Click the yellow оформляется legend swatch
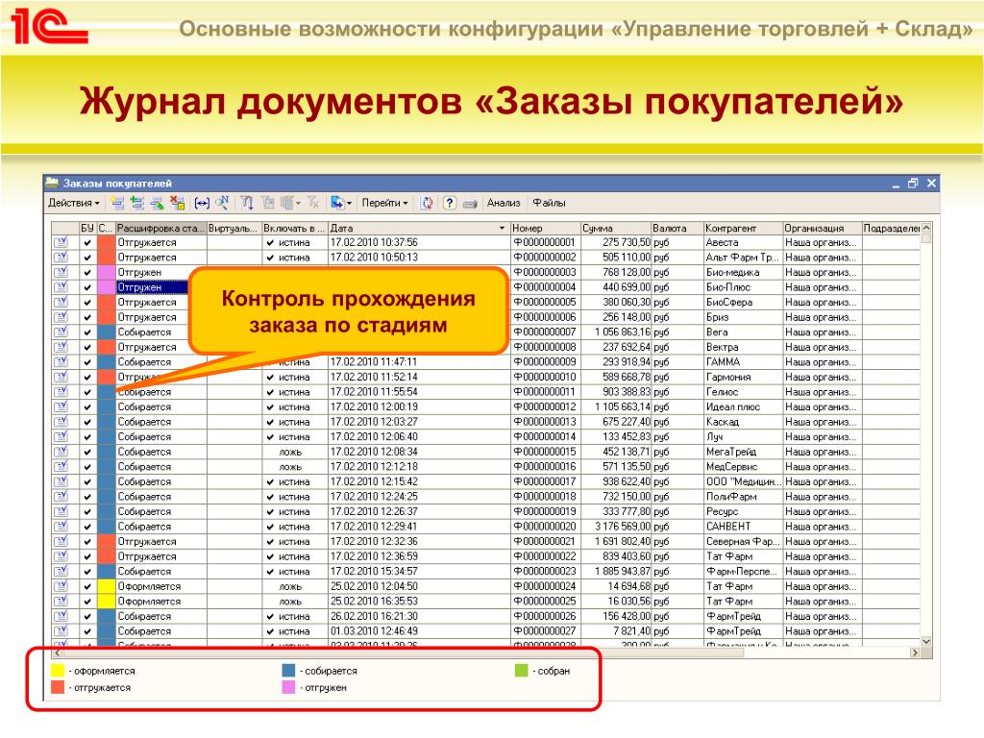 57,671
